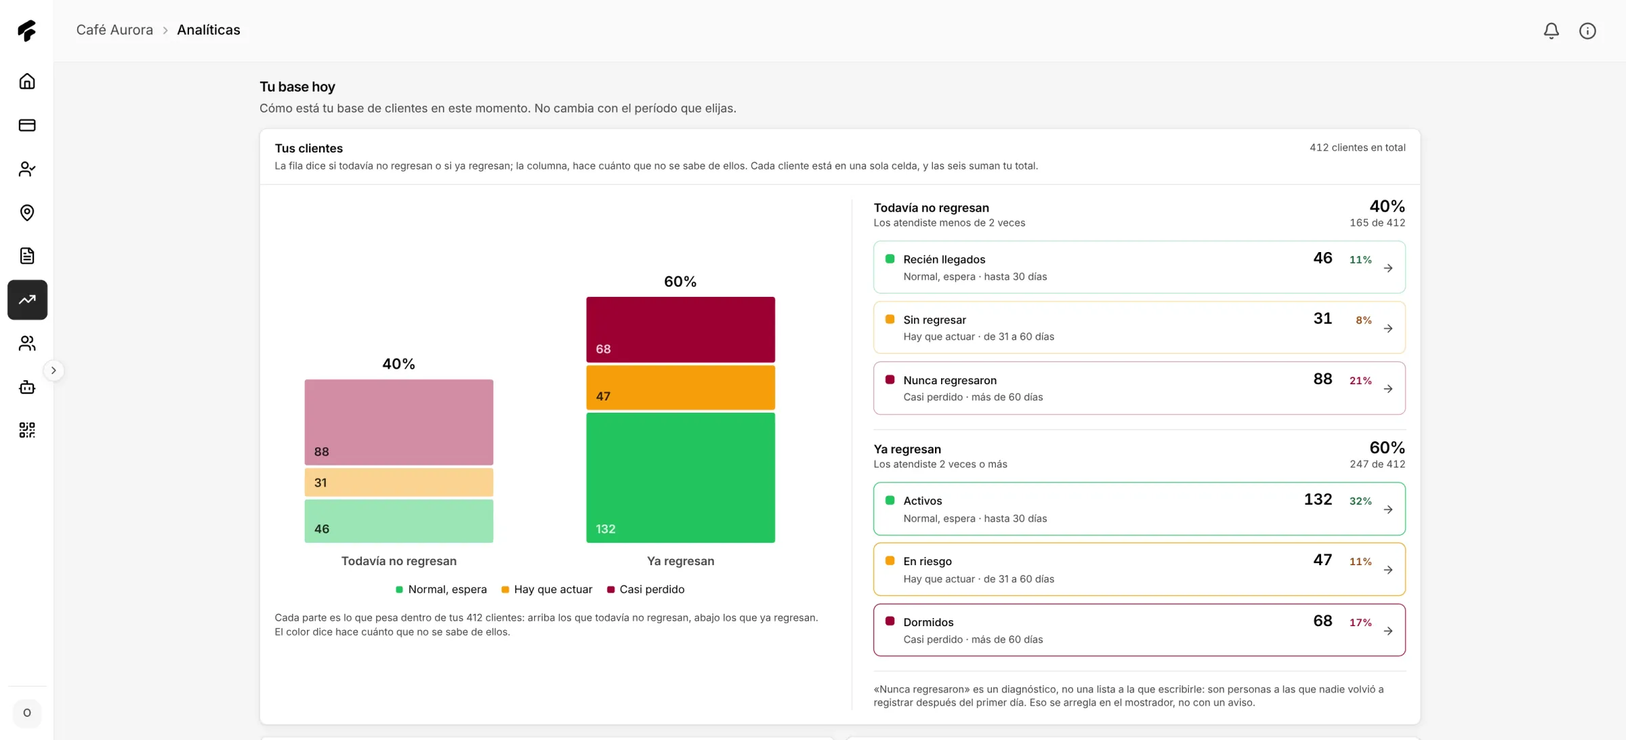
Task: Click the 'Todavía no regresan' axis label
Action: pos(398,561)
